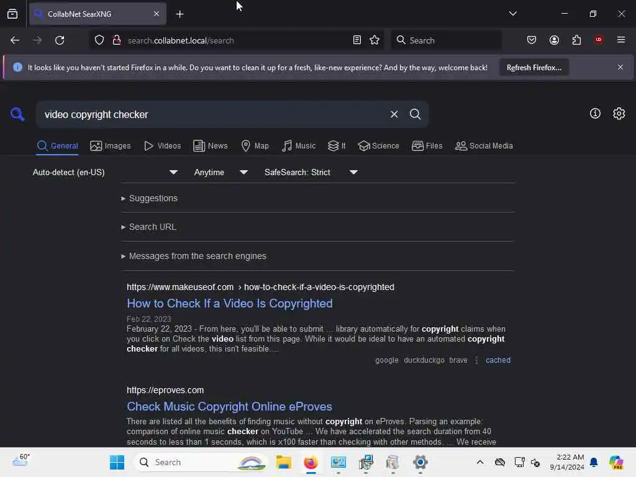Reload the page with the refresh icon

60,40
